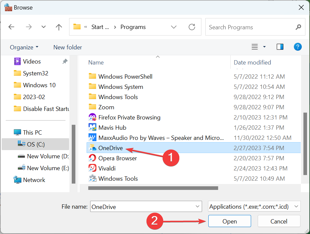
Task: Sort by Date modified column header
Action: click(252, 63)
